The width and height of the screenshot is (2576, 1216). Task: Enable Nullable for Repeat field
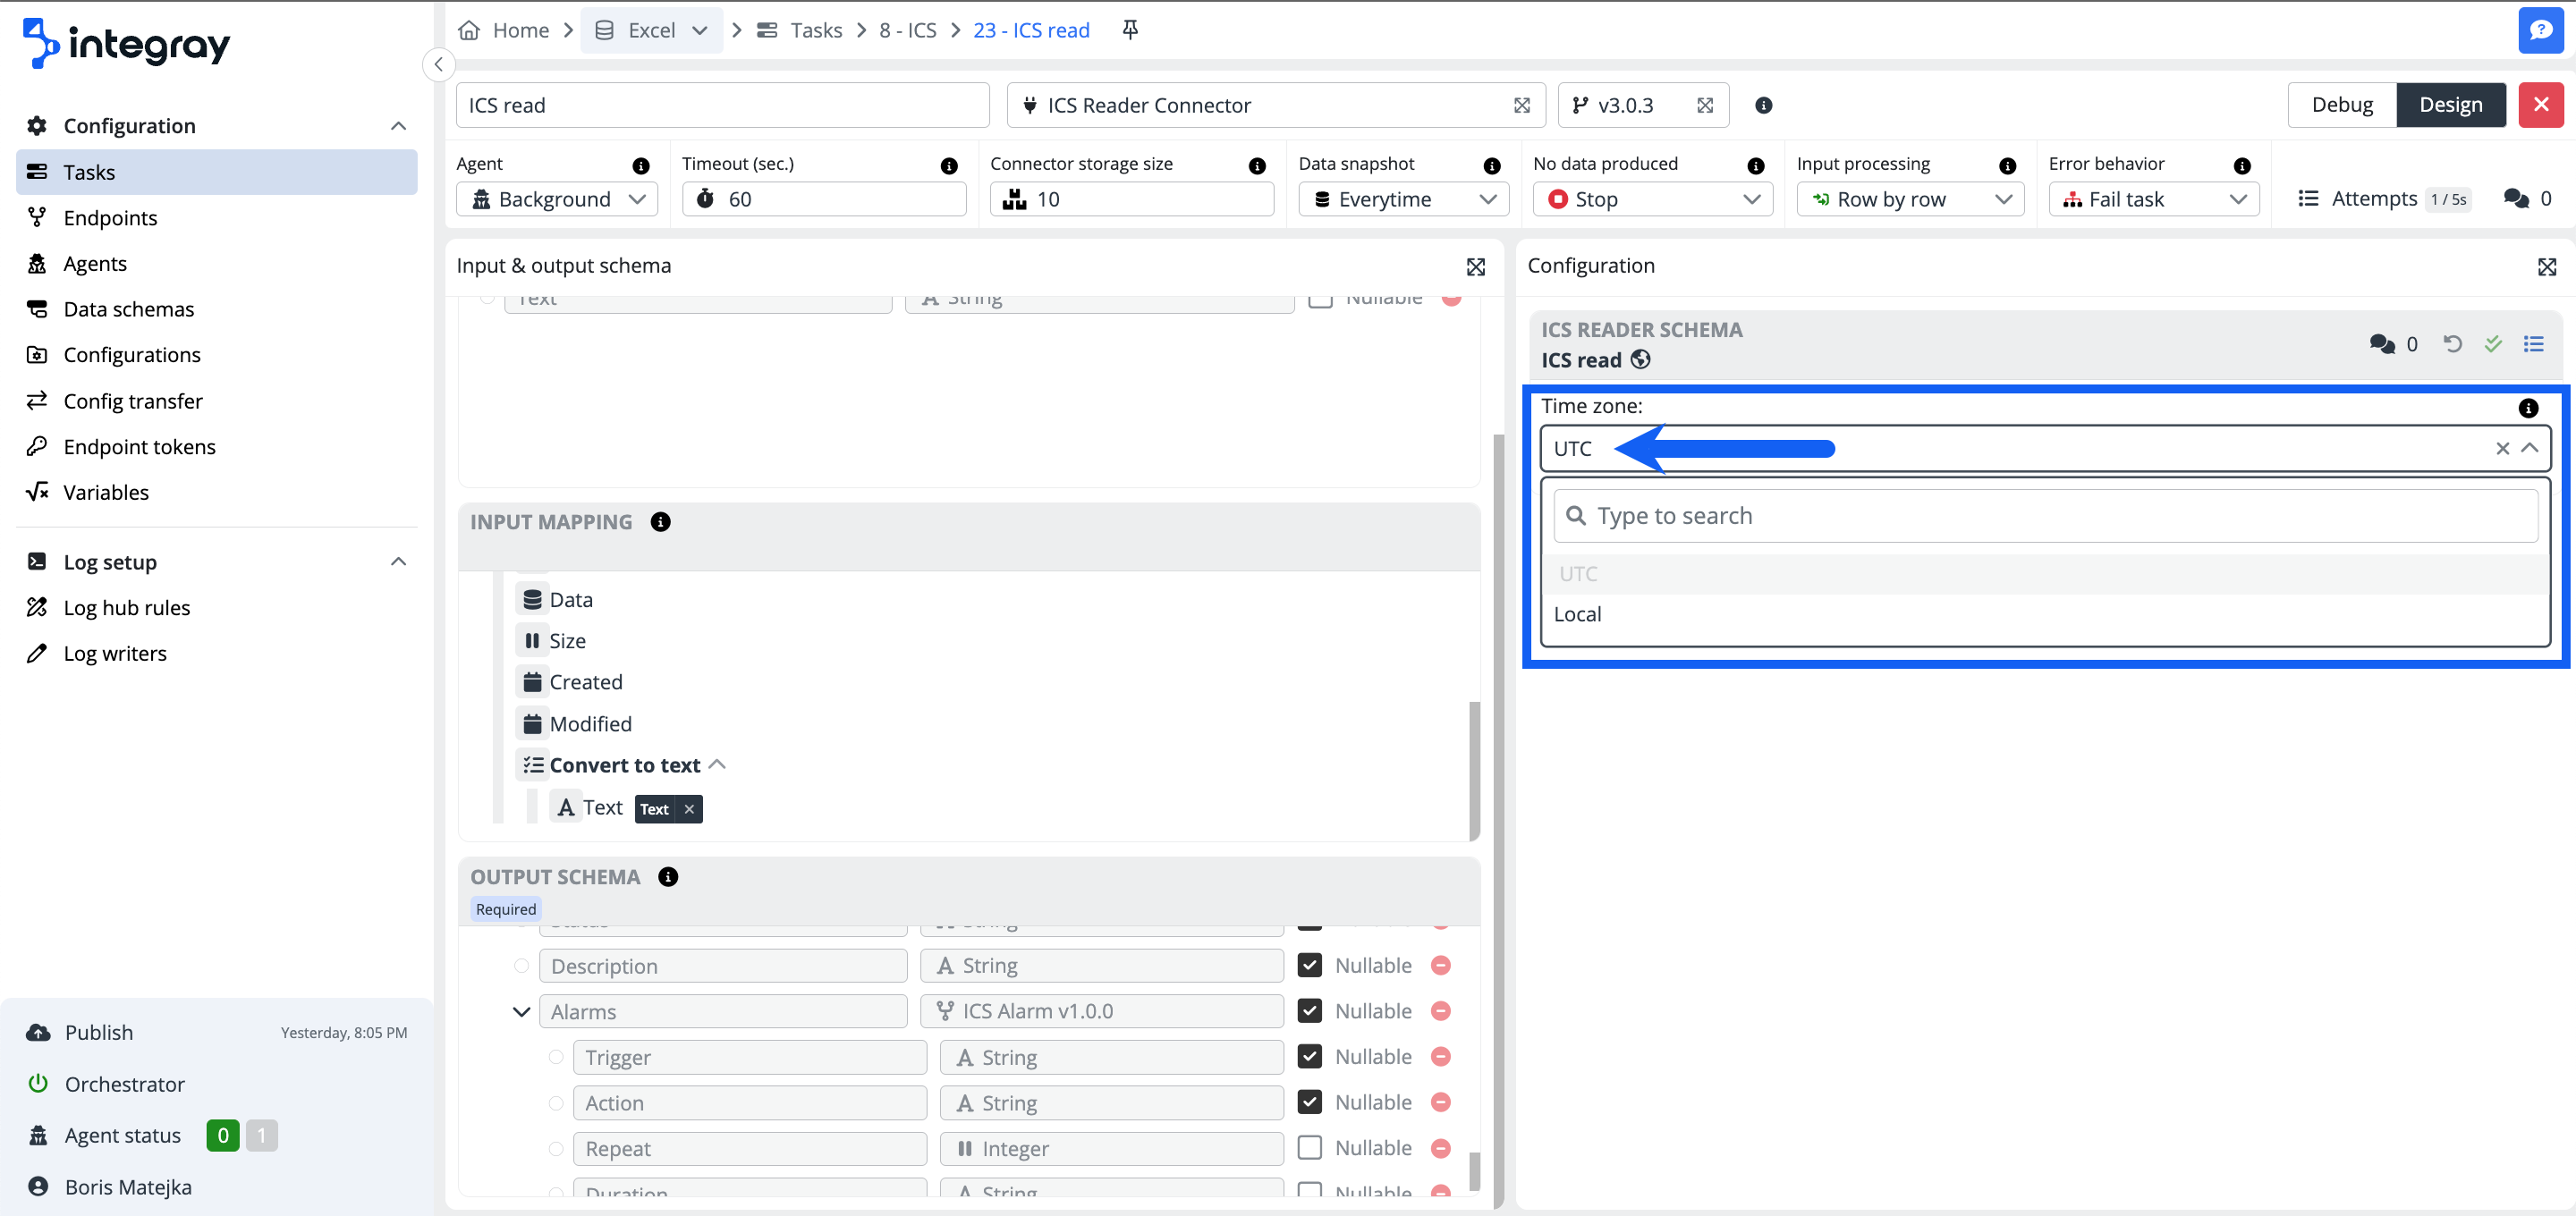(x=1309, y=1148)
